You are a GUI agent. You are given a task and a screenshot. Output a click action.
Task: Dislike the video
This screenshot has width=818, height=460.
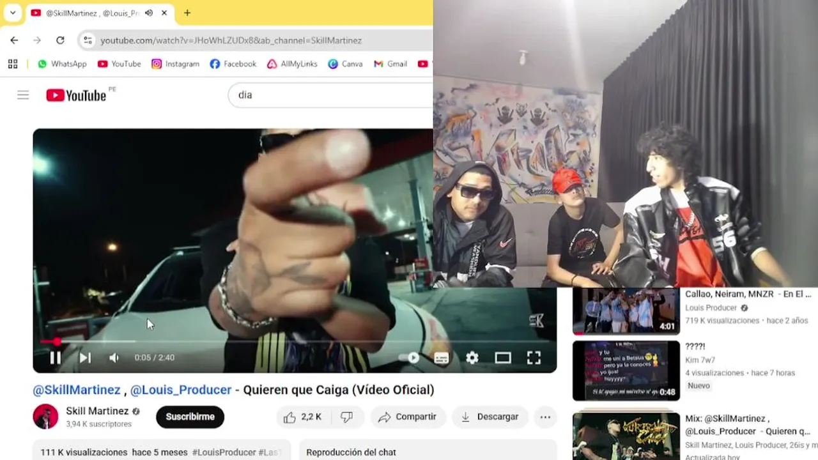[x=346, y=417]
